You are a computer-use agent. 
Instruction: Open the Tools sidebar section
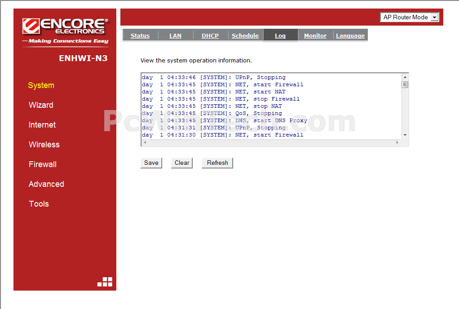pyautogui.click(x=39, y=204)
